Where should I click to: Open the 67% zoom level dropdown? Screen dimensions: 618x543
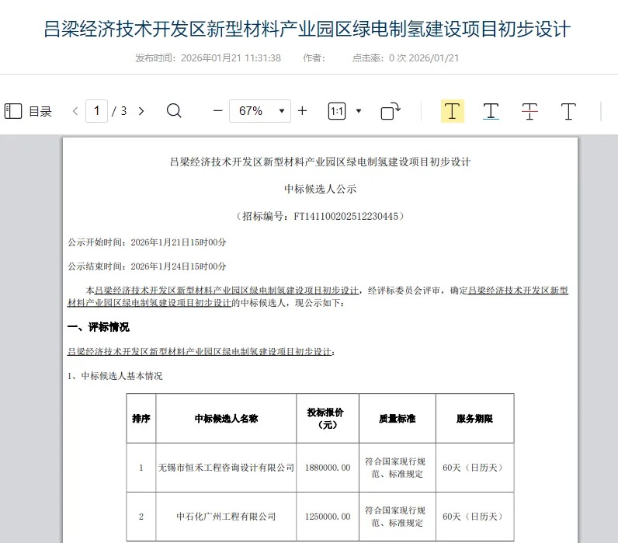260,111
